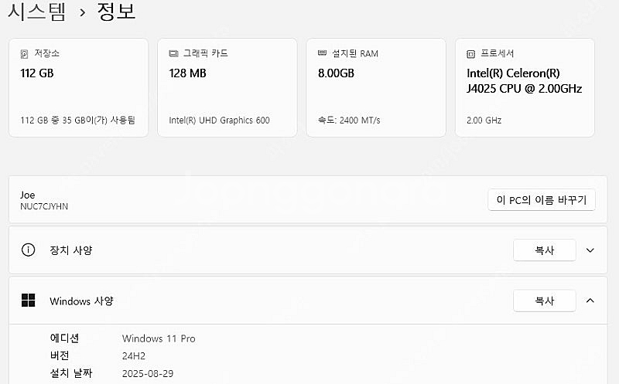Click the 2025-08-29 install date value

149,373
